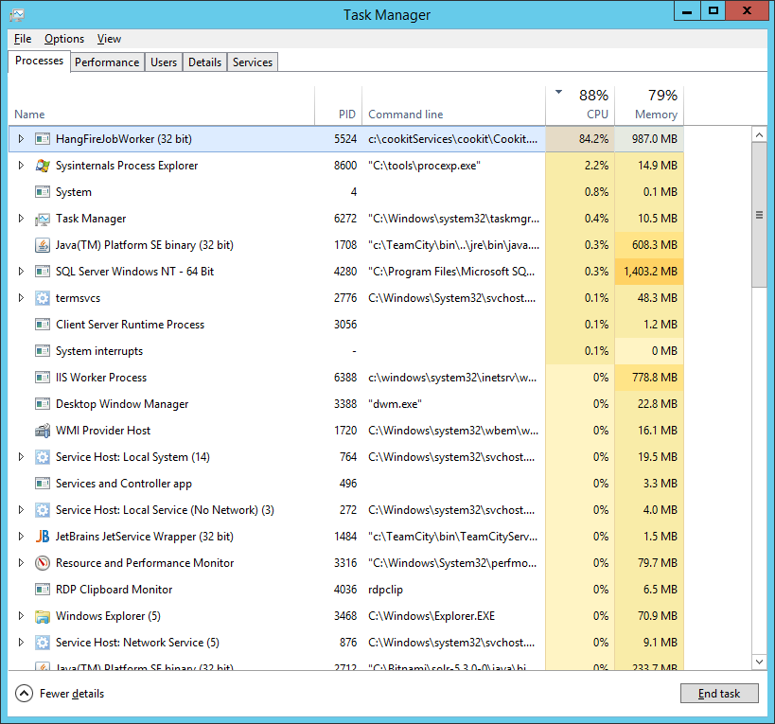Sort by the CPU column header
The width and height of the screenshot is (775, 724).
coord(580,106)
